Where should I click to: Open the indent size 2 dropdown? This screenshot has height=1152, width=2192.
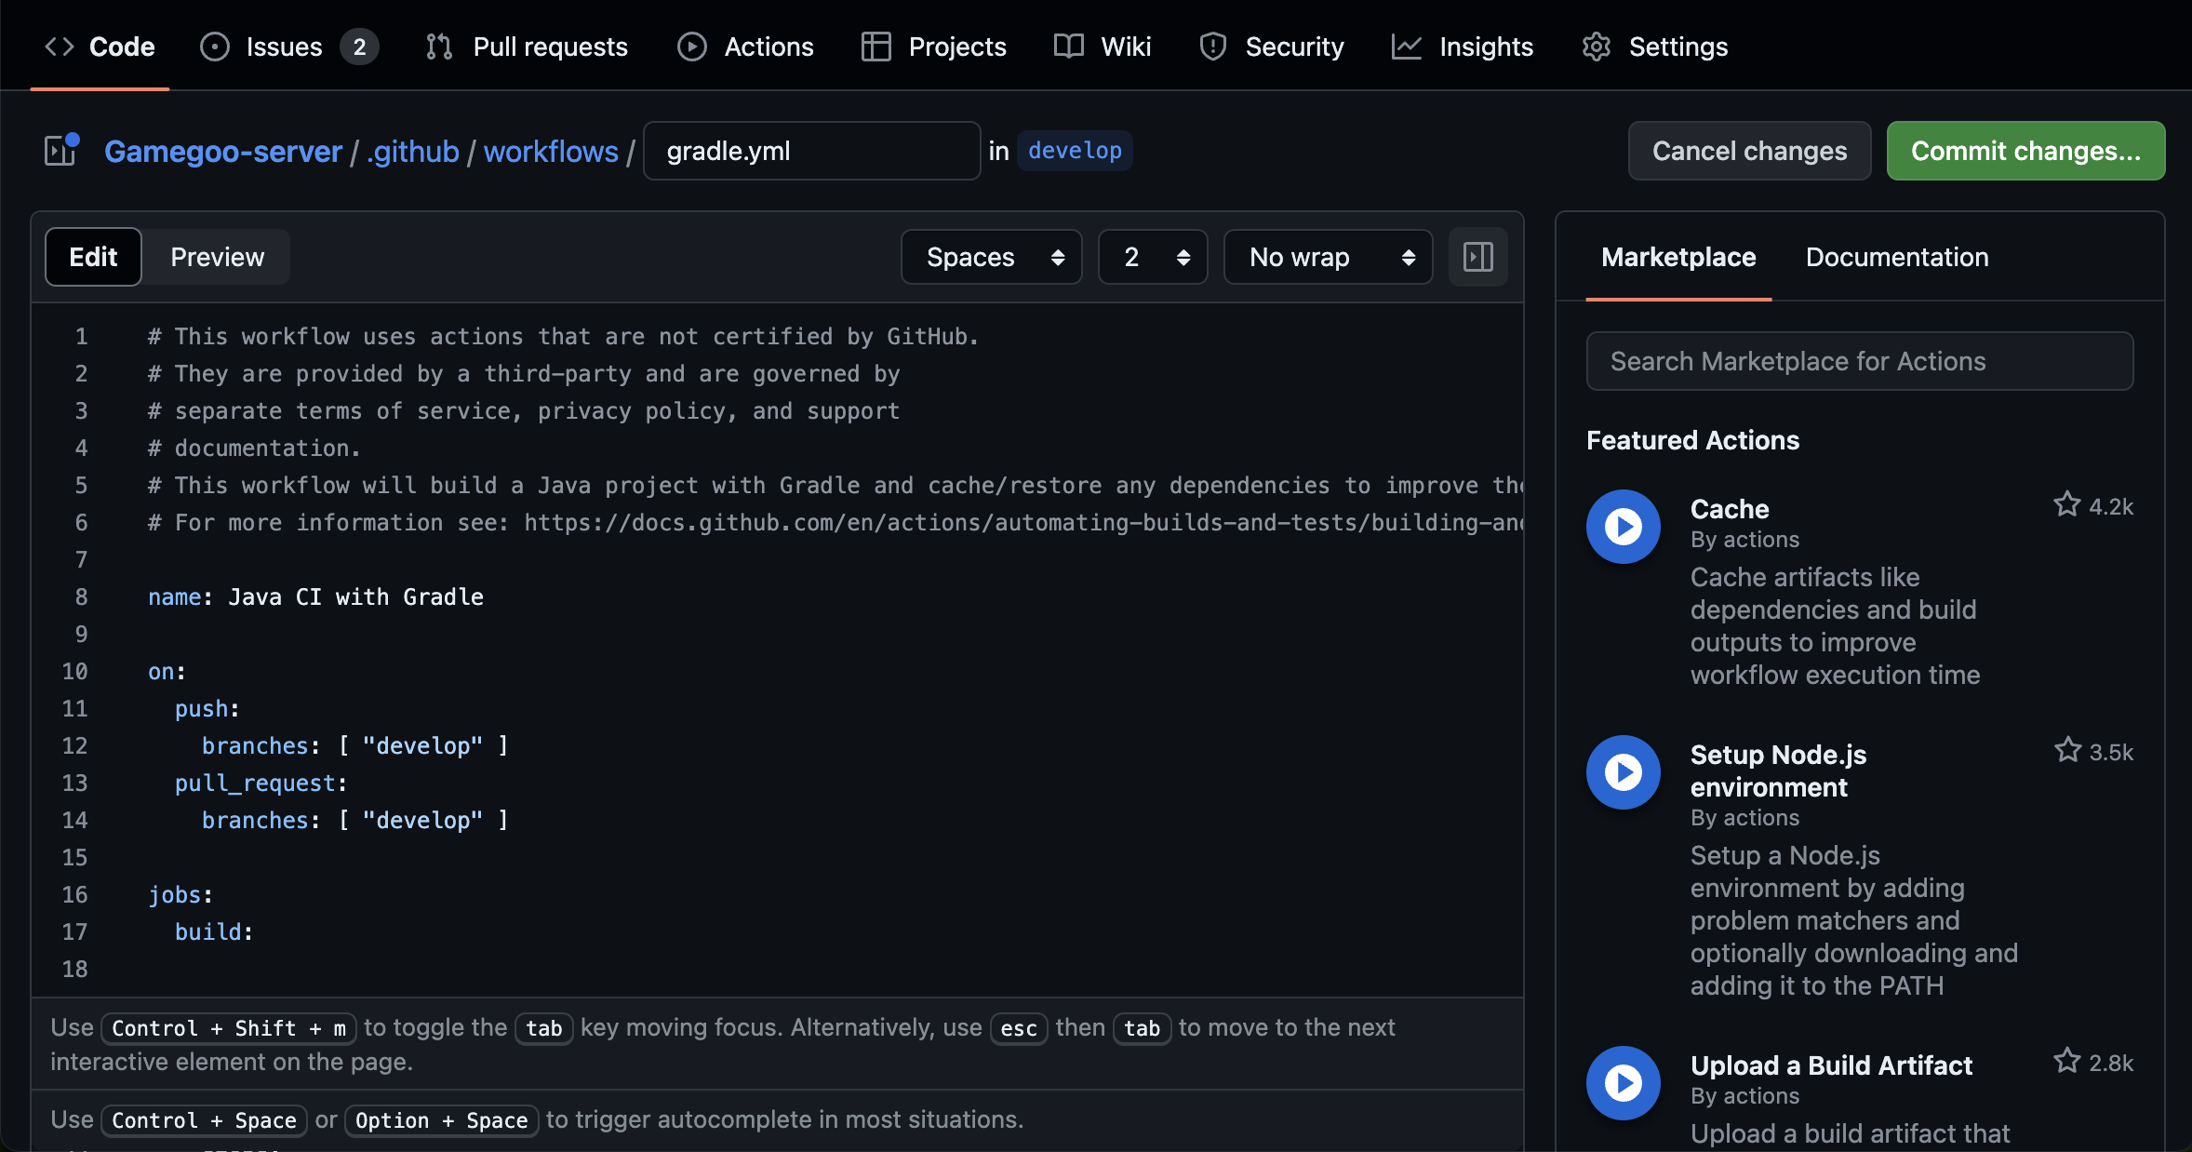coord(1153,257)
